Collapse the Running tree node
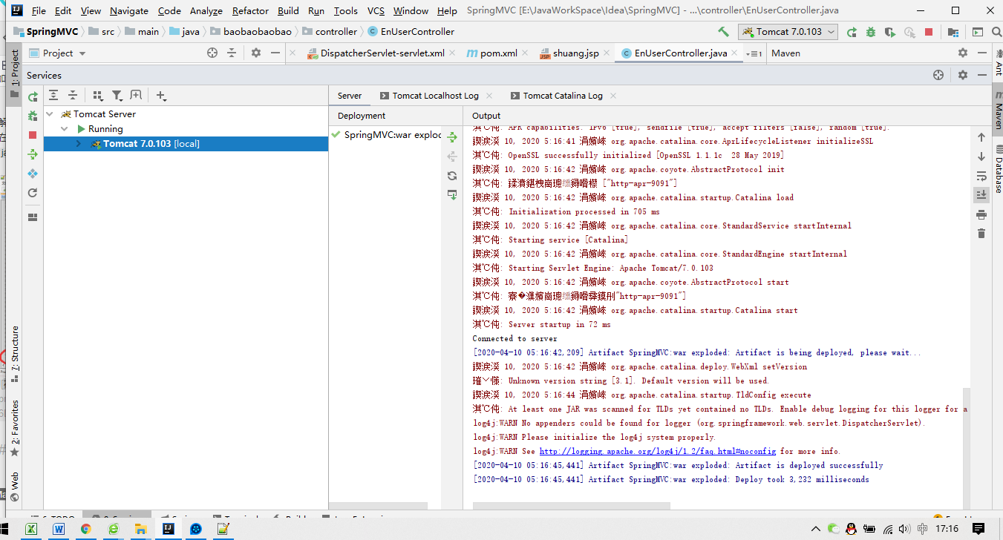 tap(65, 129)
